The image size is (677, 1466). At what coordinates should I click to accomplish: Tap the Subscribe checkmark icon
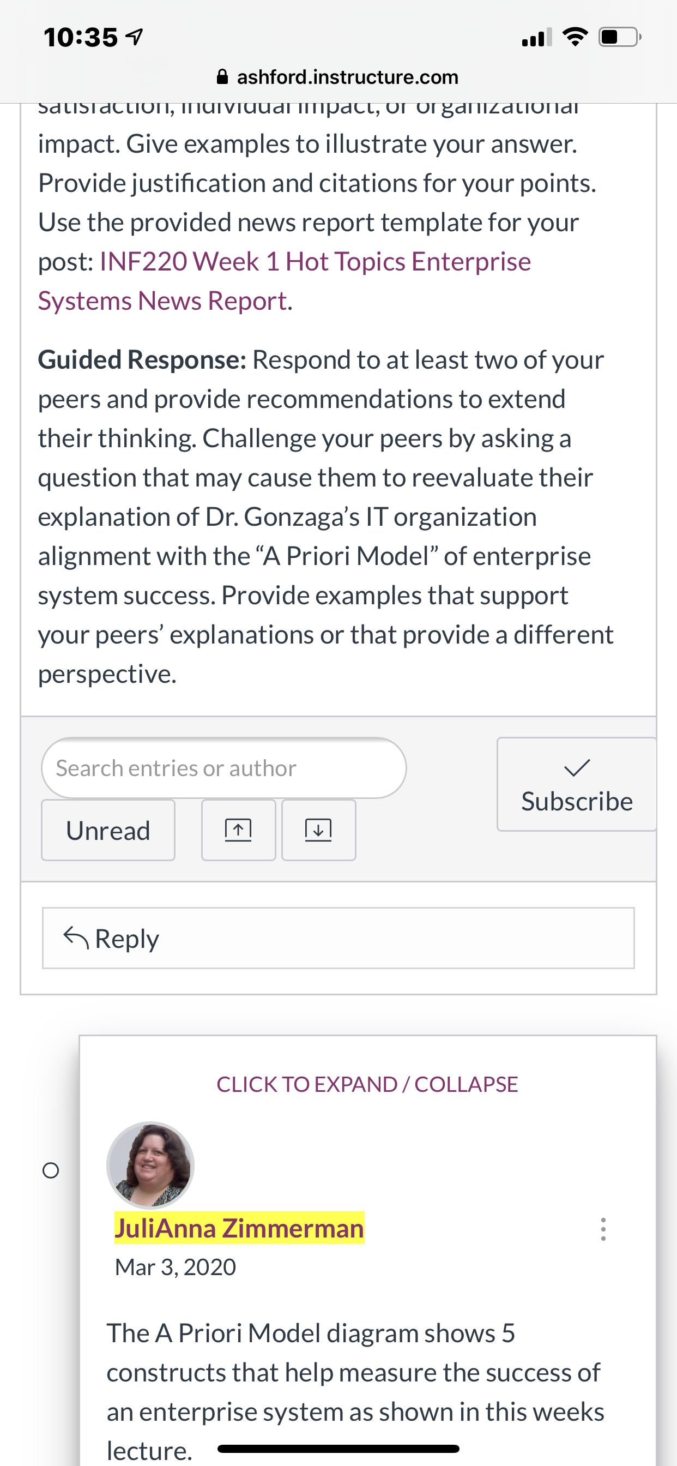click(x=577, y=768)
